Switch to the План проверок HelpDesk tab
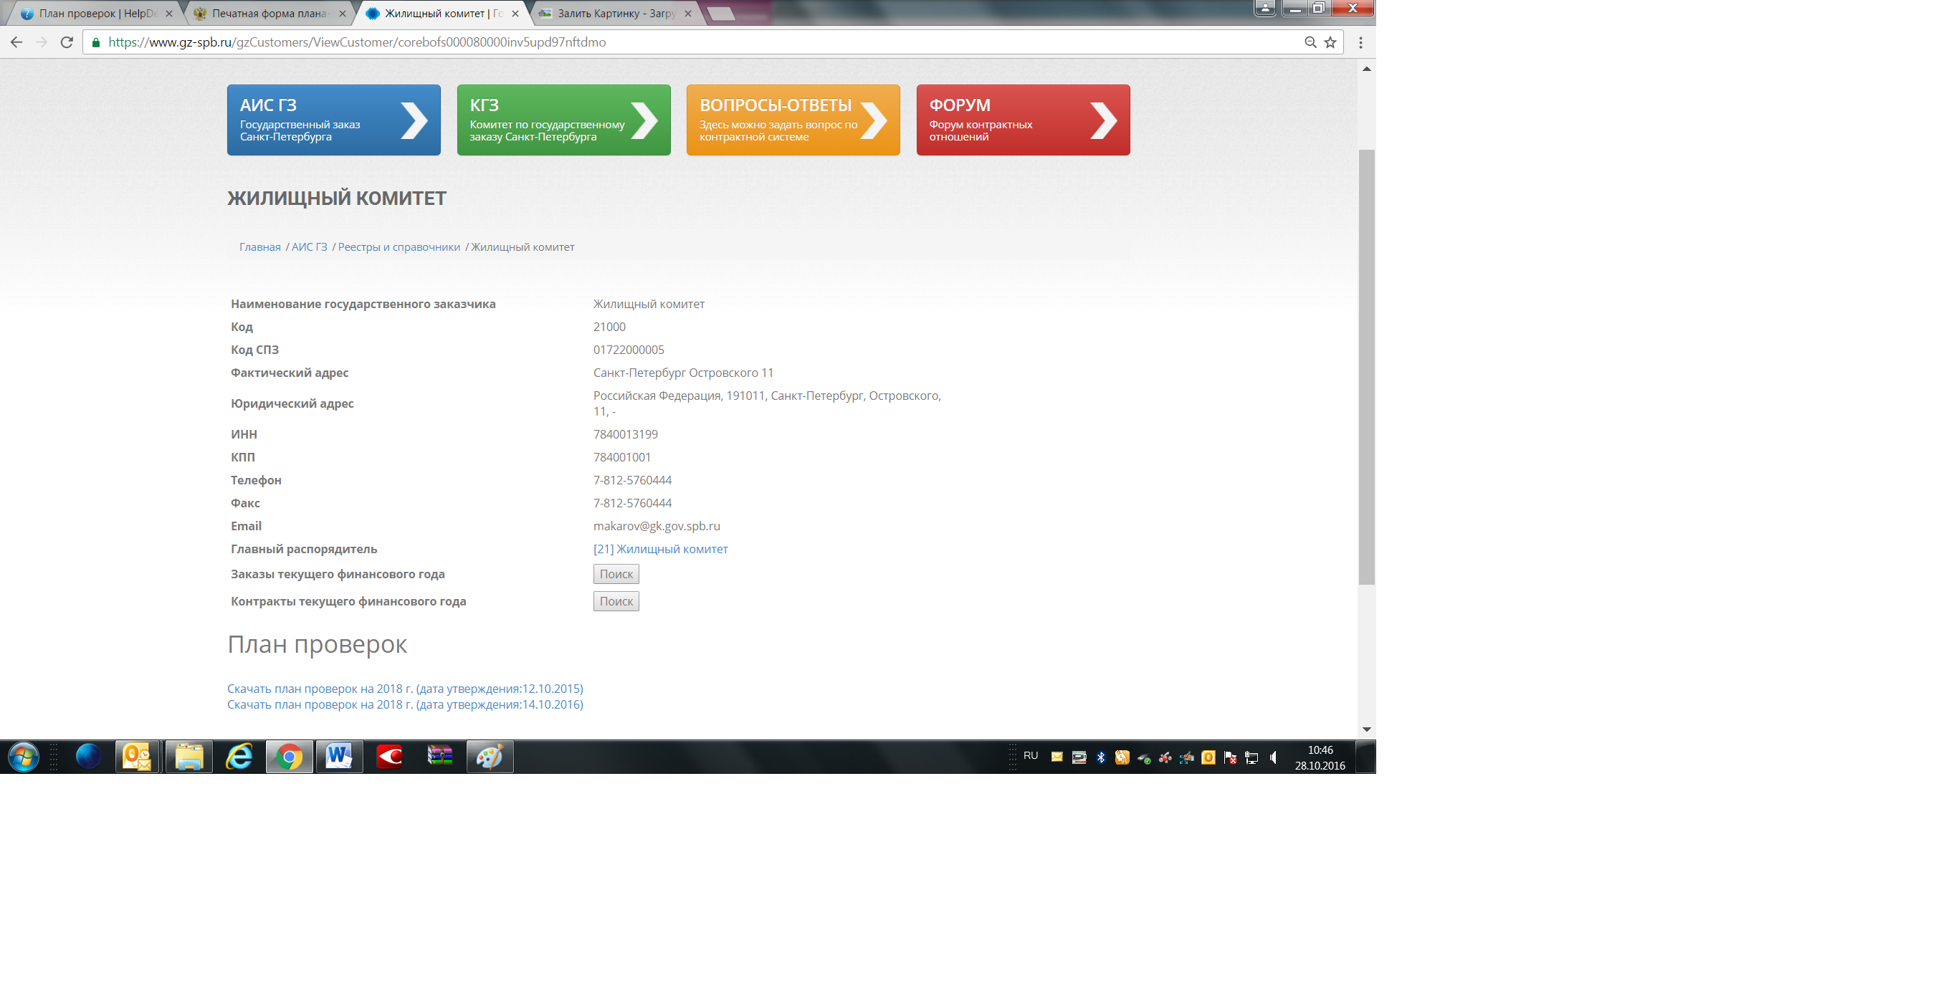 tap(97, 14)
